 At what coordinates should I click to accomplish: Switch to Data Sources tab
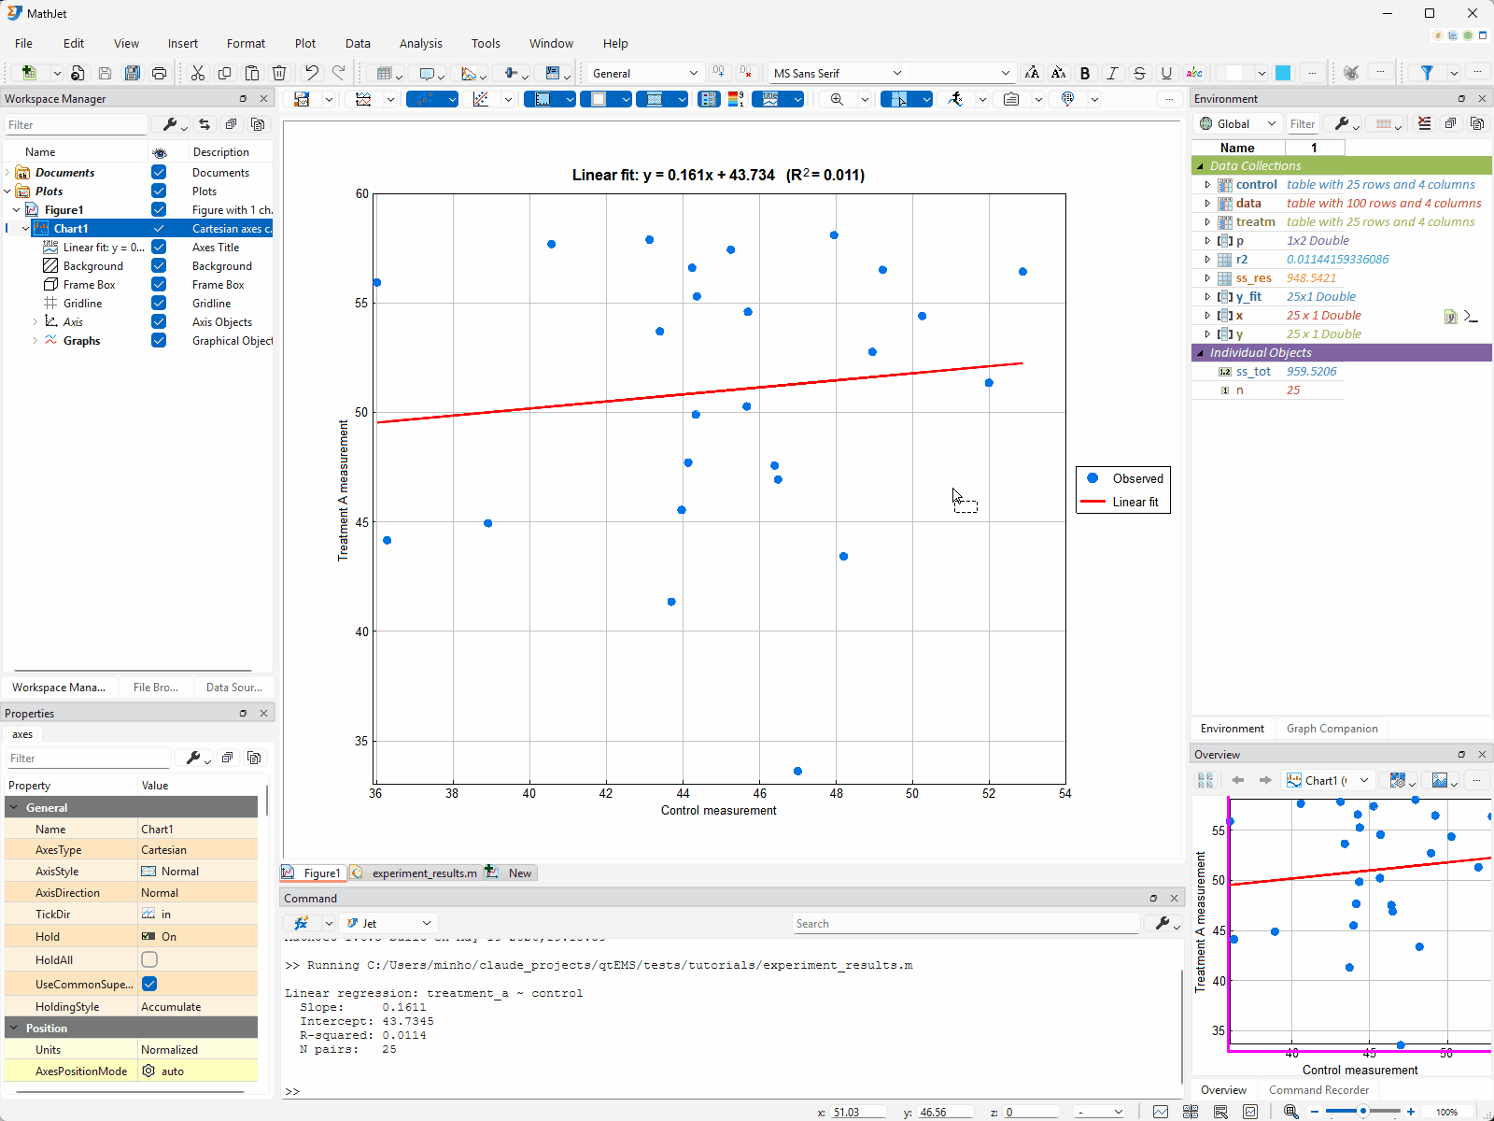(233, 688)
